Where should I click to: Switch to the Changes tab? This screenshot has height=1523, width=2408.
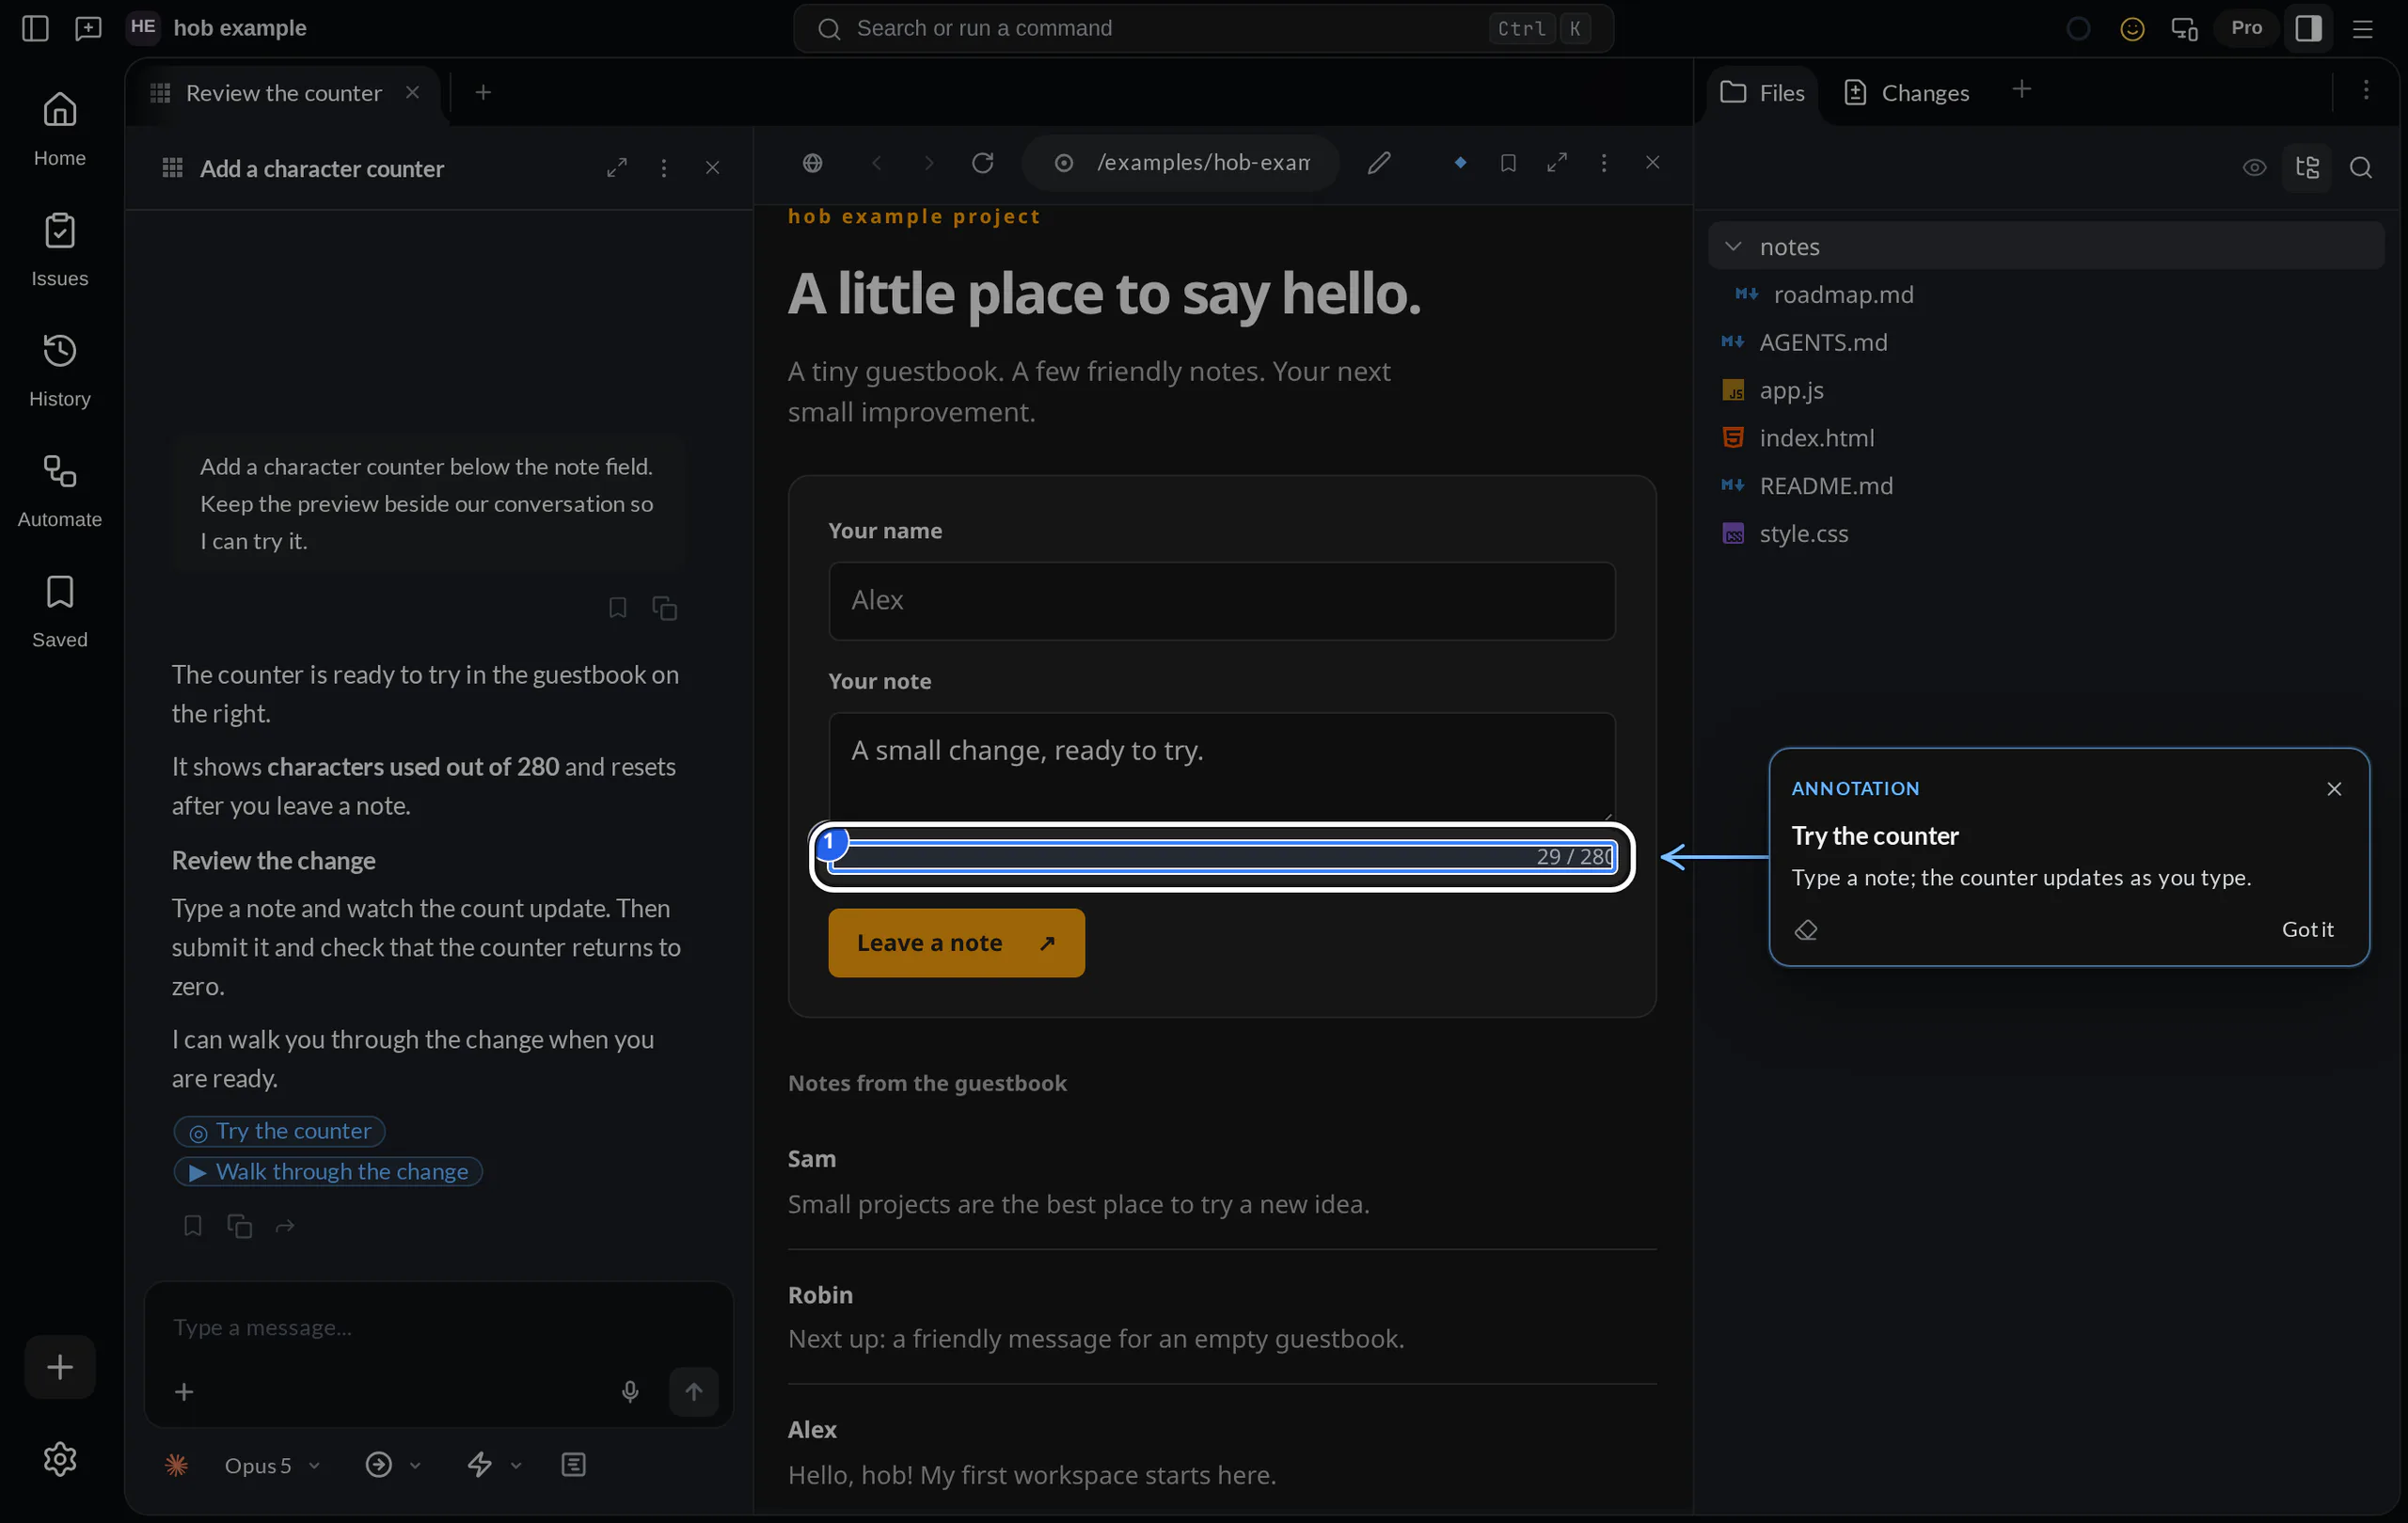(x=1907, y=92)
